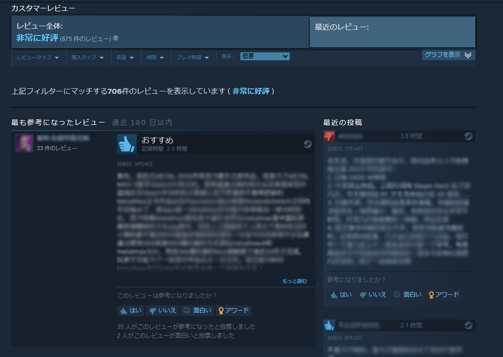Mark the main review as 面白い
Viewport: 503px width, 357px height.
point(197,311)
